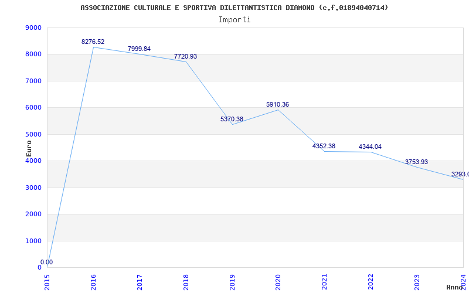Click the 9000 y-axis tick label

point(33,28)
